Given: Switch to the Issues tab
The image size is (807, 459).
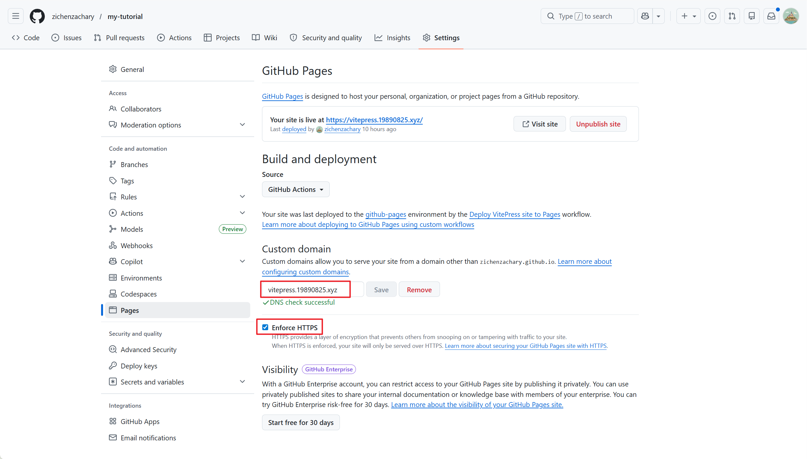Looking at the screenshot, I should pyautogui.click(x=66, y=38).
